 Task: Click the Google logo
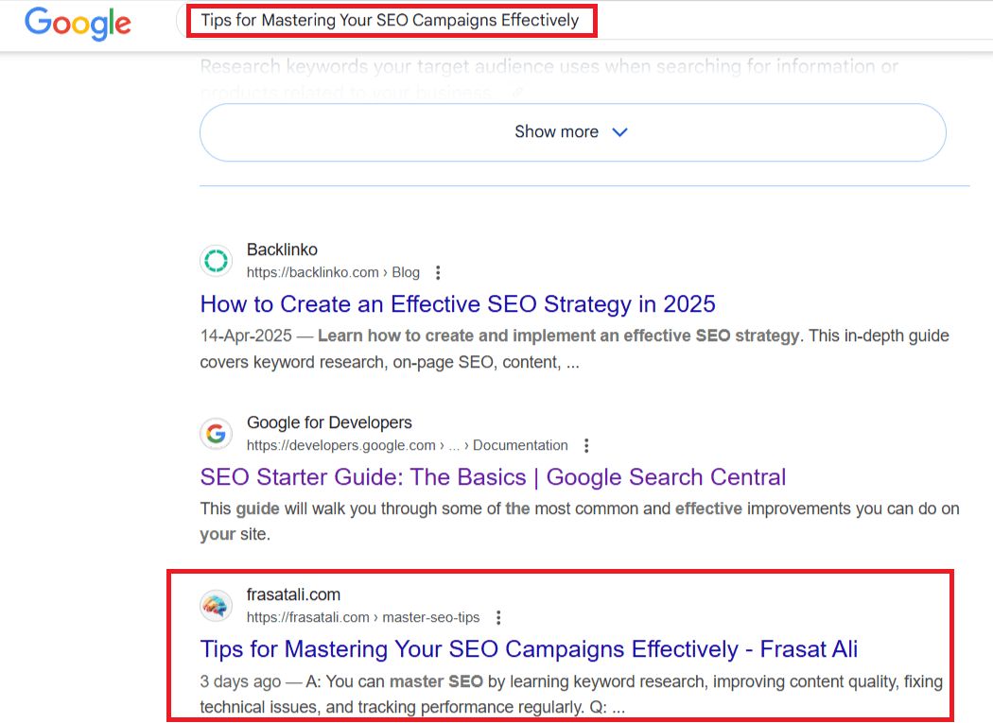[x=78, y=25]
